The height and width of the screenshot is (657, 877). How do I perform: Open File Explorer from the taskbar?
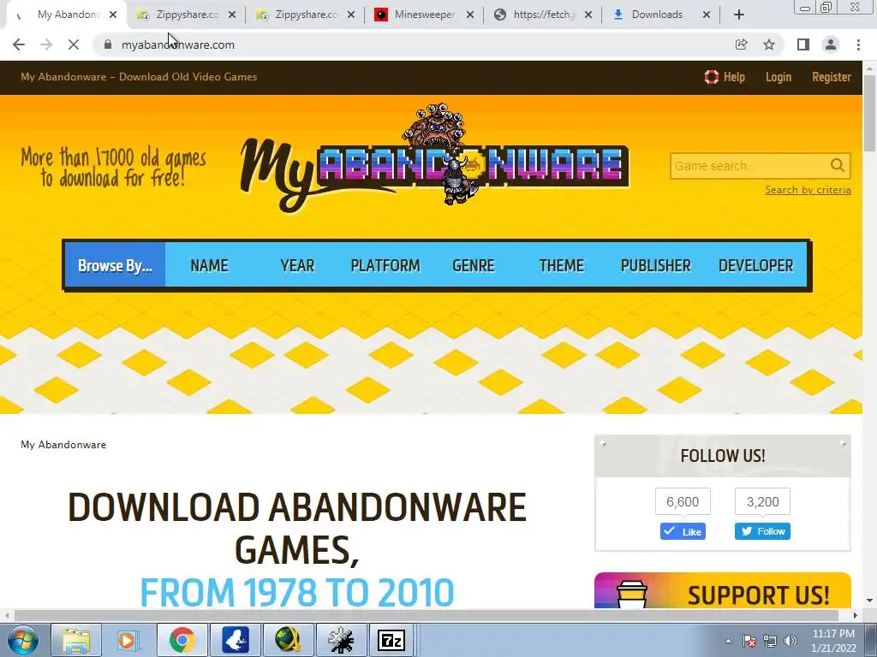(76, 640)
